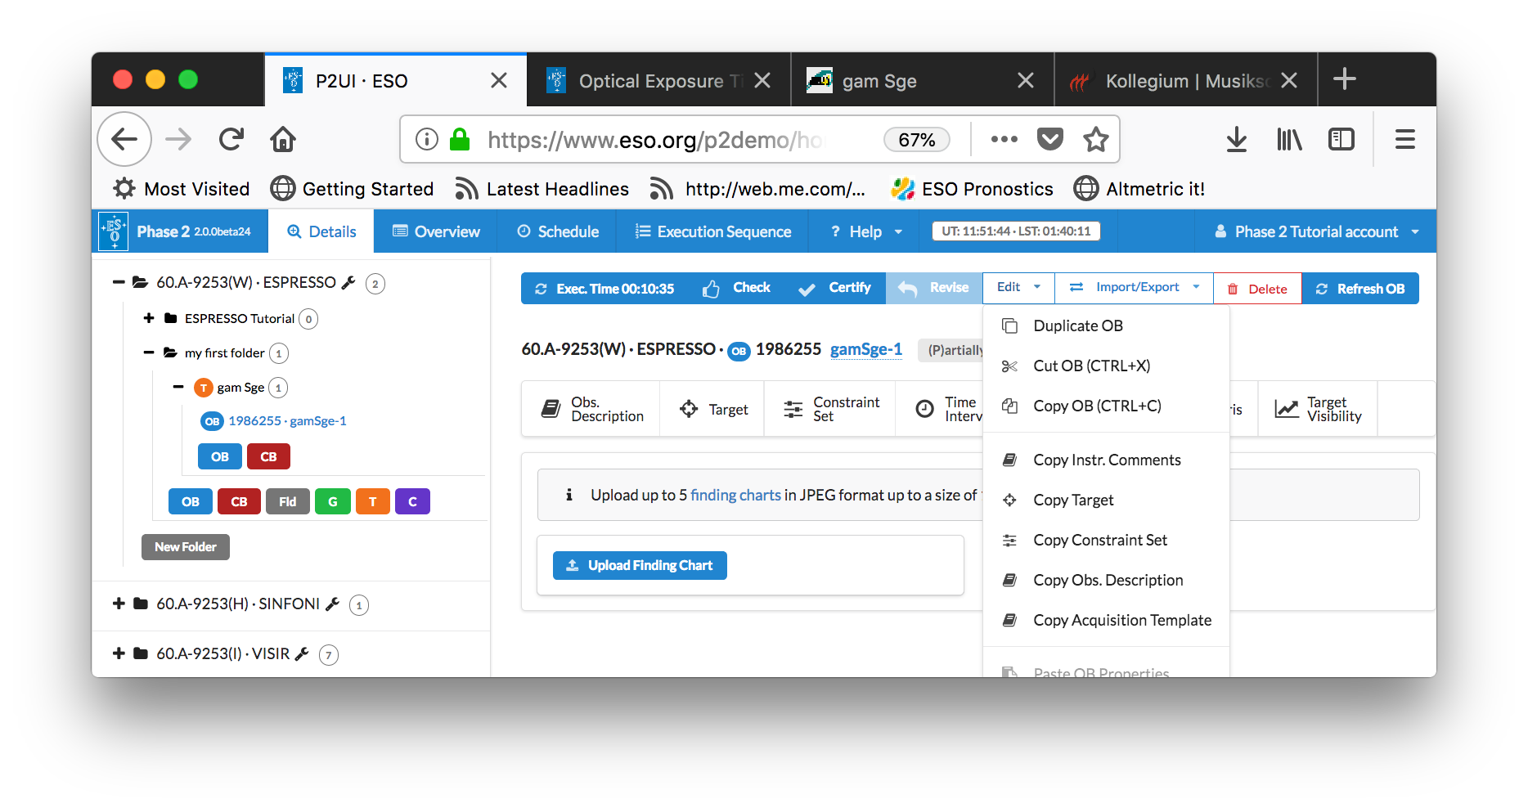Open the Phase 2 Tutorial account menu
Screen dimensions: 1528x808
point(1317,232)
